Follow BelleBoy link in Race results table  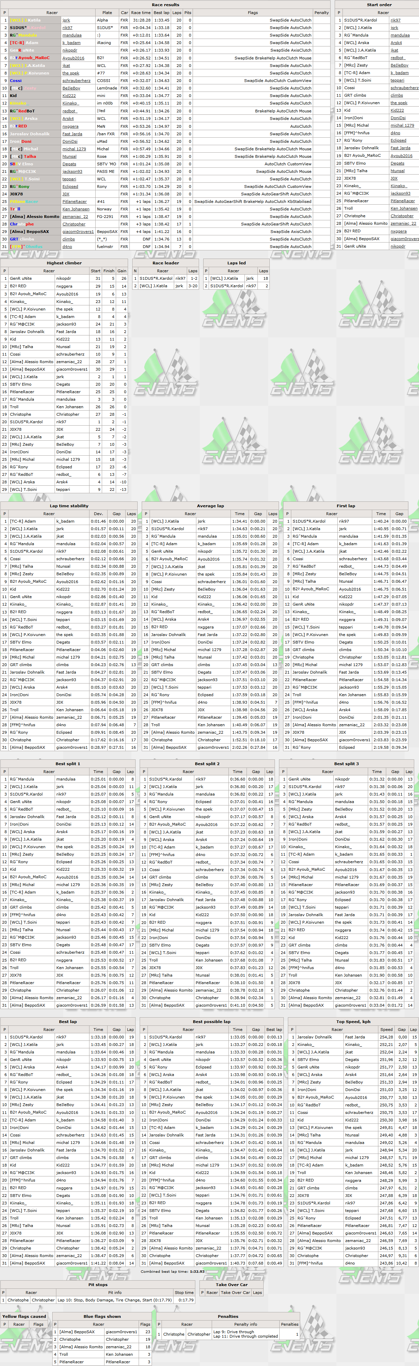click(71, 88)
